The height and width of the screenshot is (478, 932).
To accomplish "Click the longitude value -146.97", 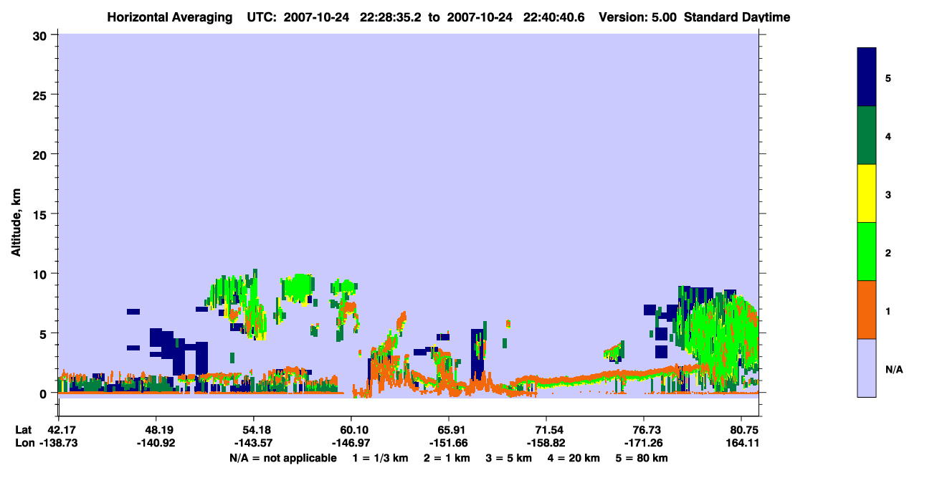I will point(351,443).
